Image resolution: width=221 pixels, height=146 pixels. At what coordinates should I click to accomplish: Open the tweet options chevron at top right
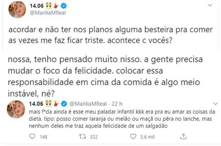(x=209, y=6)
